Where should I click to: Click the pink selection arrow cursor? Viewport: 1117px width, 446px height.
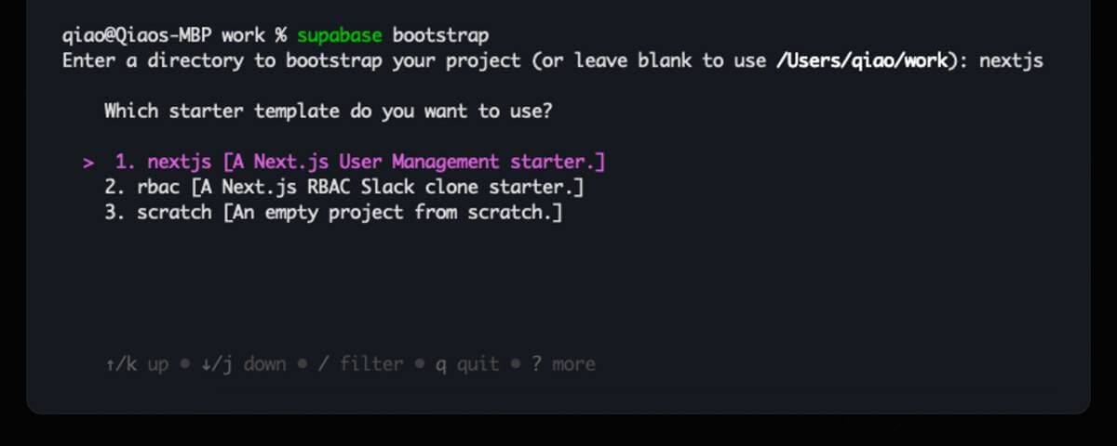point(88,163)
